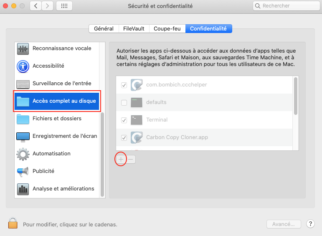Click the Surveillance de l'entrée keyboard icon
Screen dimensions: 322x236
point(23,84)
